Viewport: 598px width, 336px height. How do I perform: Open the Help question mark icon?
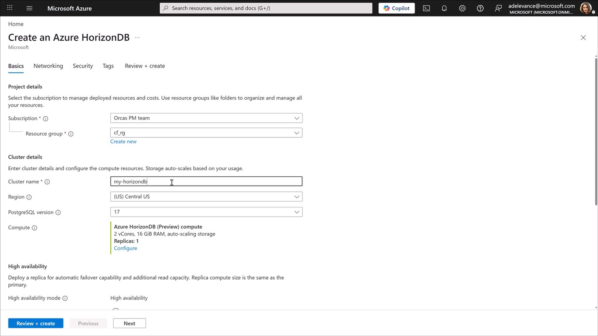(480, 8)
